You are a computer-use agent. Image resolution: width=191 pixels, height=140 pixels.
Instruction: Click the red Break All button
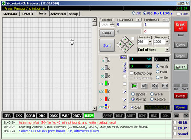pos(181,26)
